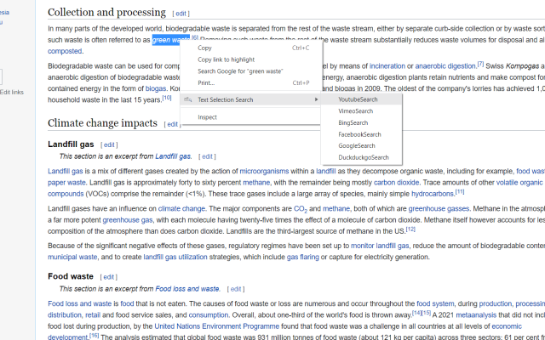Click the Text Selection Search extension icon
Screen dimensions: 545x340
click(x=188, y=99)
